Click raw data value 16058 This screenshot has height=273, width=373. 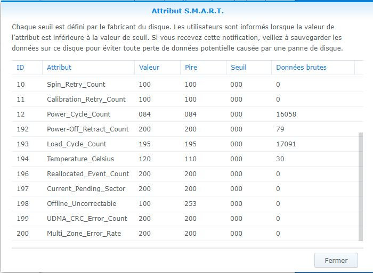286,114
